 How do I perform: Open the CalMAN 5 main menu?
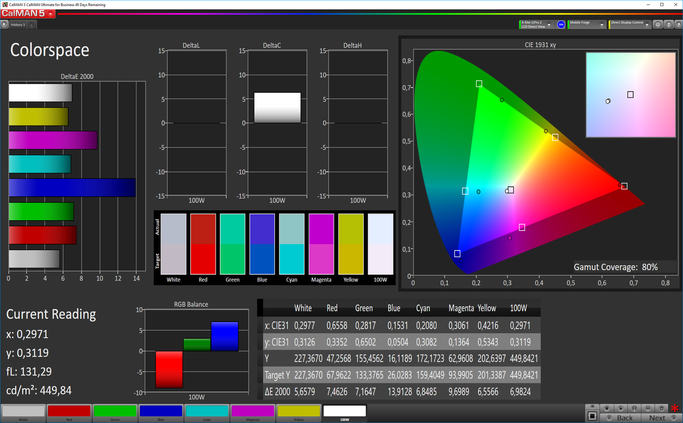click(x=51, y=14)
